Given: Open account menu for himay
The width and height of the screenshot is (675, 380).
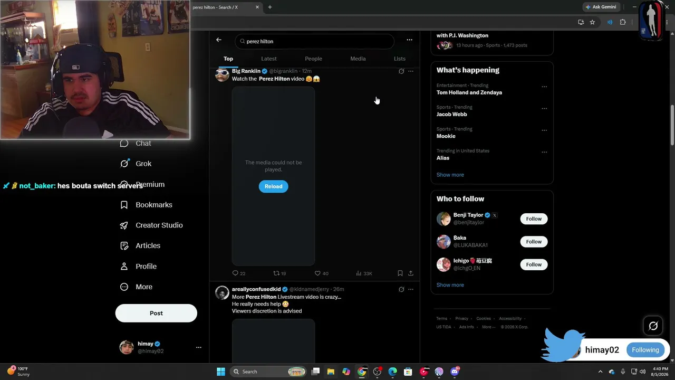Looking at the screenshot, I should click(x=199, y=347).
